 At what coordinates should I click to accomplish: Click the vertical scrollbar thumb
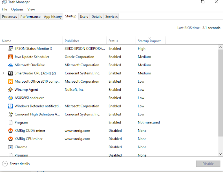tap(221, 93)
